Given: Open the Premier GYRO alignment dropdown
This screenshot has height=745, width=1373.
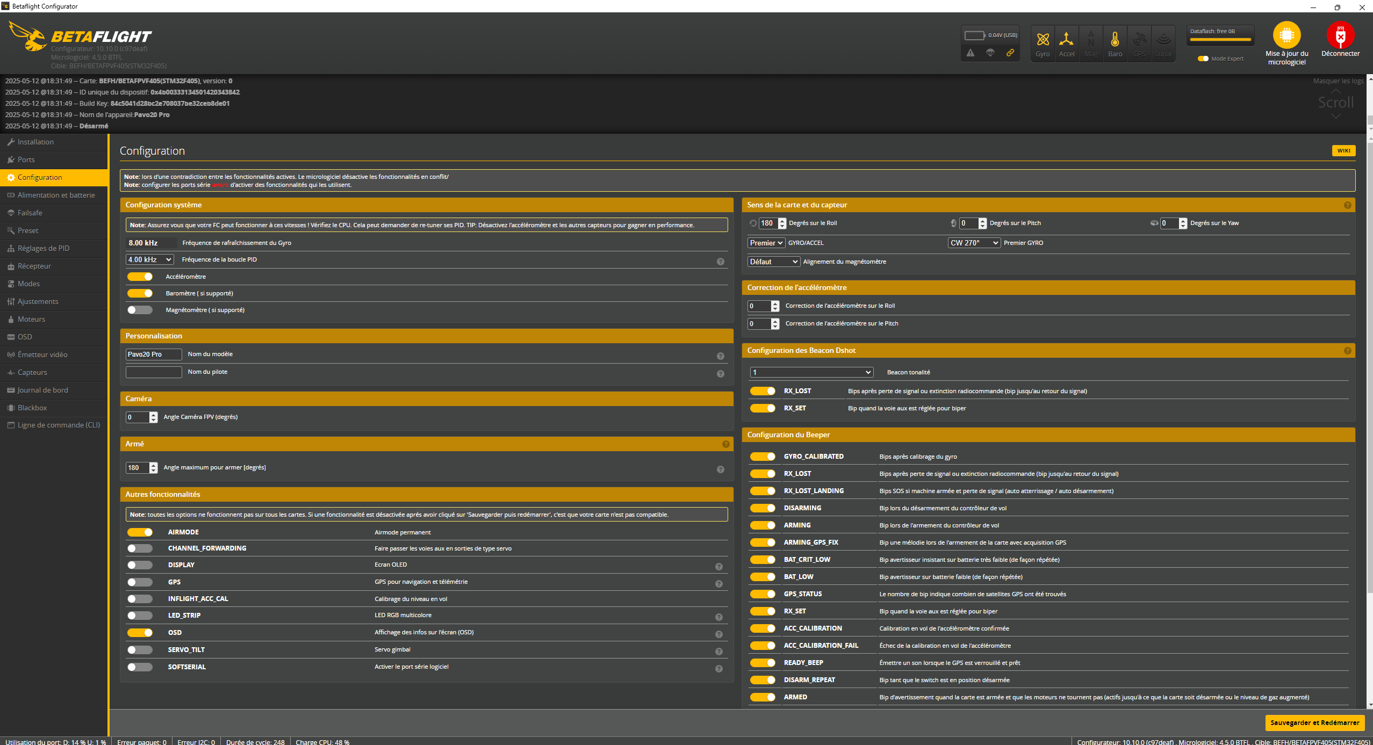Looking at the screenshot, I should 974,243.
